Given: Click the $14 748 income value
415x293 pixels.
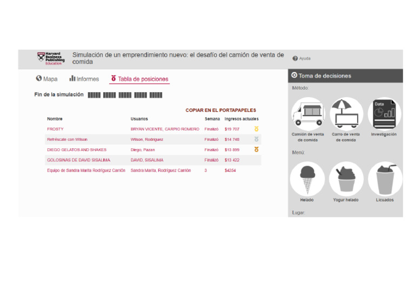Looking at the screenshot, I should (x=232, y=139).
